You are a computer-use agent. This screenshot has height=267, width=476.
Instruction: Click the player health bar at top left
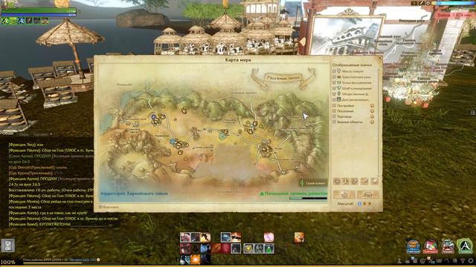click(x=39, y=10)
